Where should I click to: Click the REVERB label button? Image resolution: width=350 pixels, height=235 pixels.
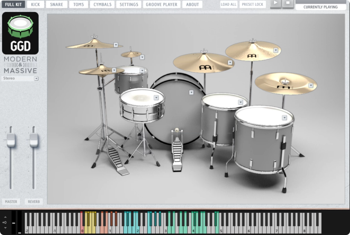coord(34,201)
